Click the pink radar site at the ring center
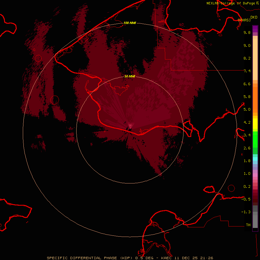The width and height of the screenshot is (260, 260). coord(130,126)
